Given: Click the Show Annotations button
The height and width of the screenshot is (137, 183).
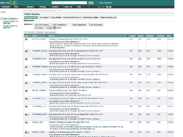Looking at the screenshot, I should tap(42, 25).
